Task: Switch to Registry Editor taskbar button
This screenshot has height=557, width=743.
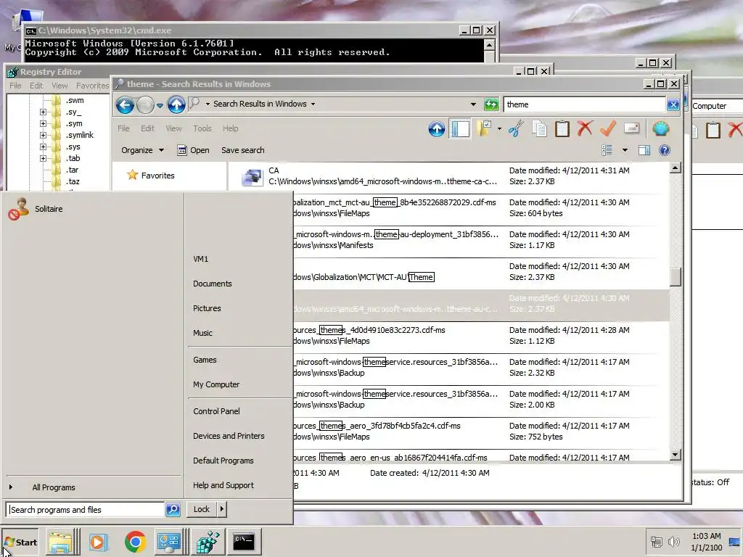Action: pos(208,542)
